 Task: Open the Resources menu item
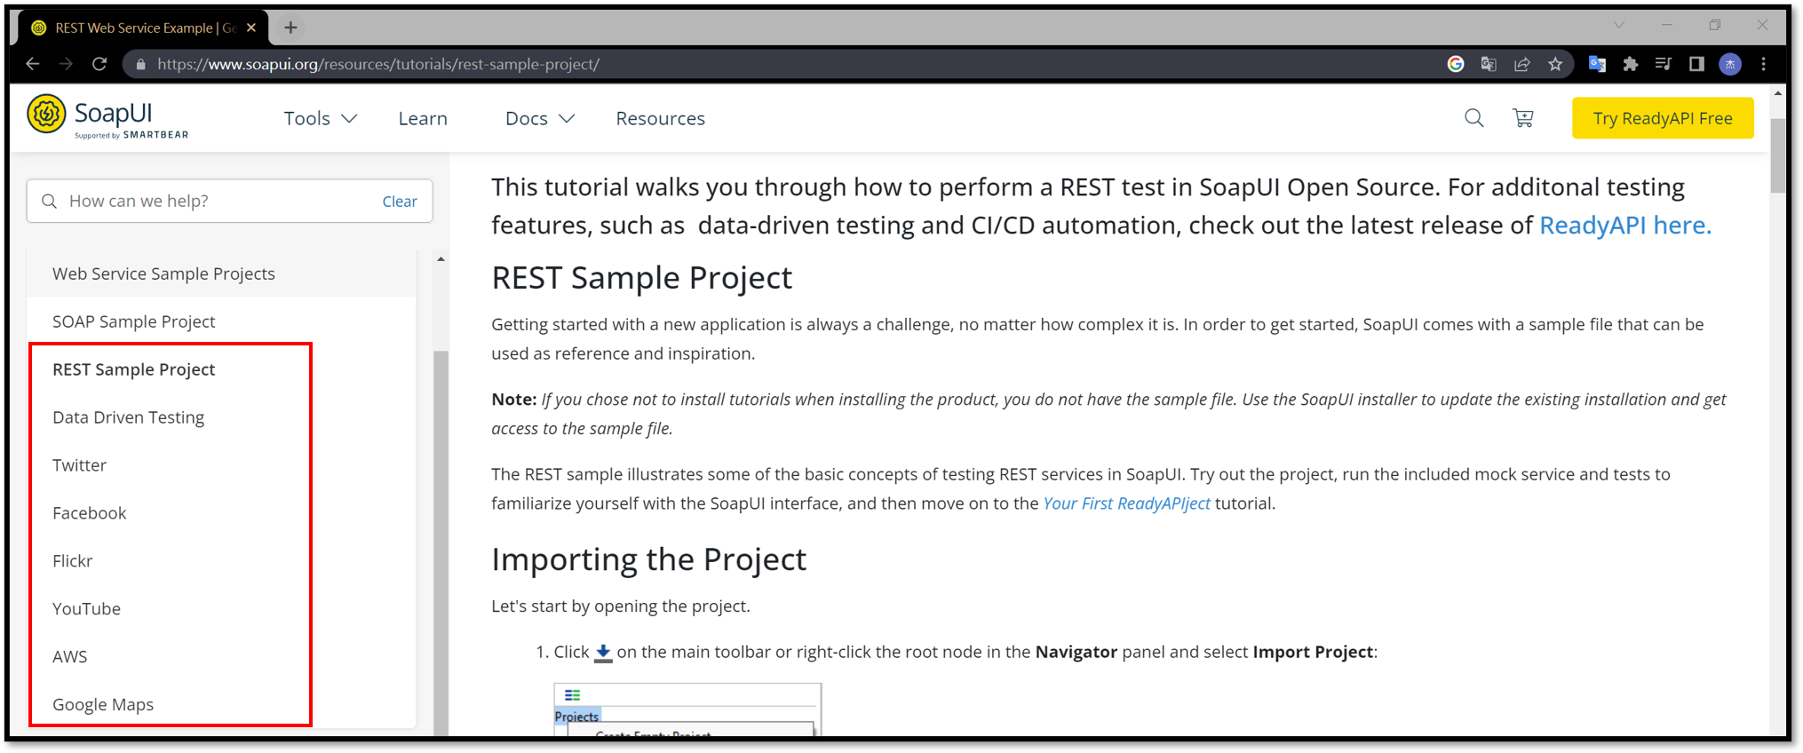pos(660,118)
